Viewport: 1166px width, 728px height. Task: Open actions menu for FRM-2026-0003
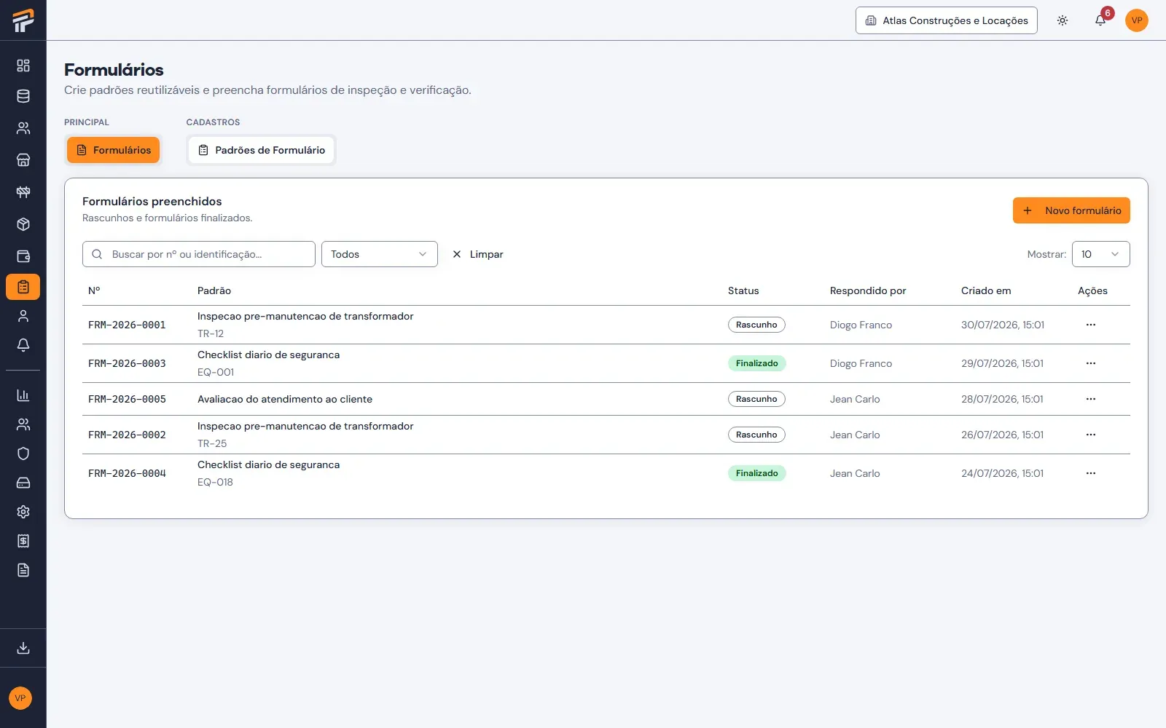1091,363
